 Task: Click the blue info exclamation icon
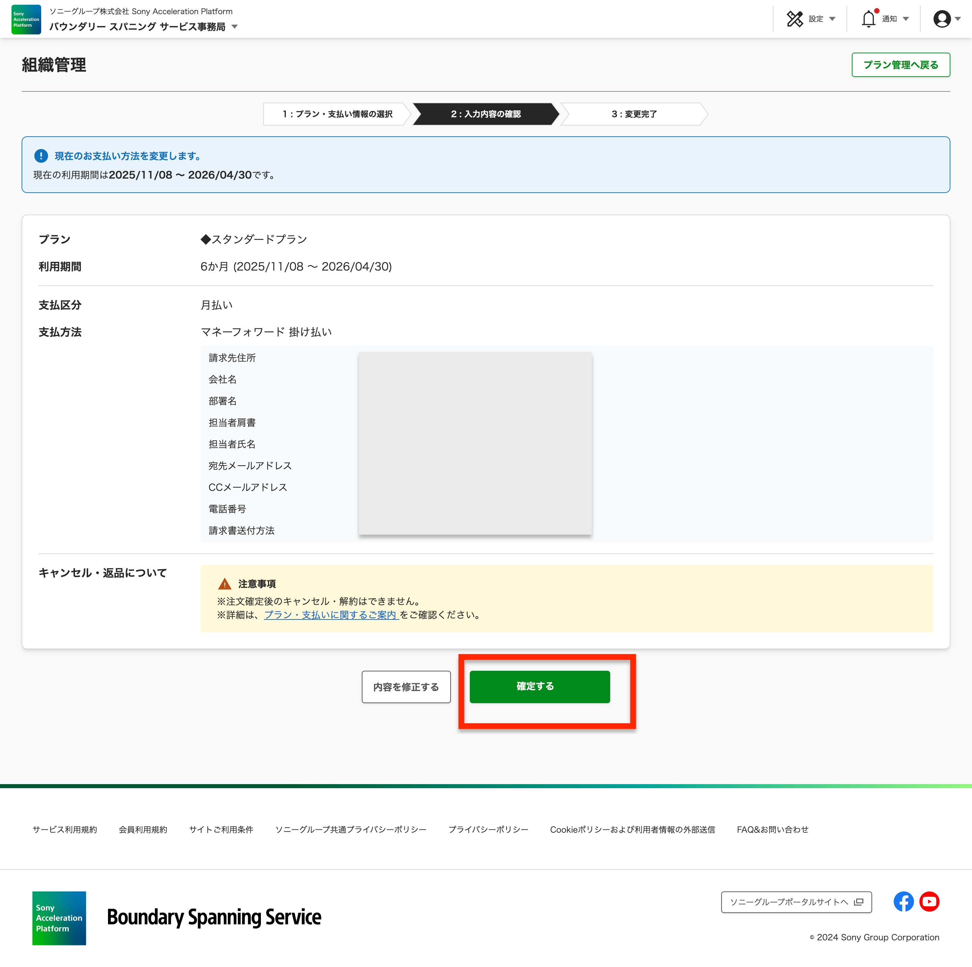pyautogui.click(x=41, y=156)
